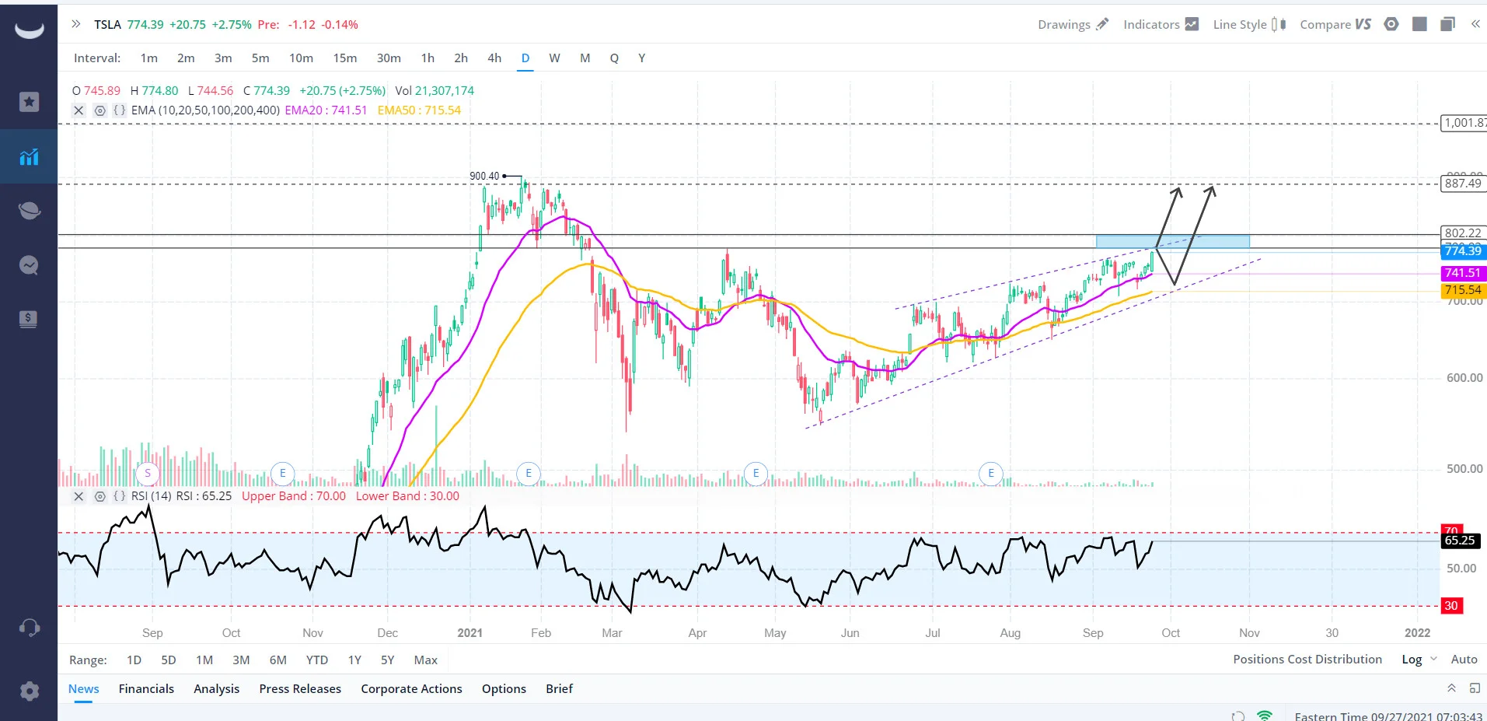Open the settings gear in sidebar

[x=29, y=691]
